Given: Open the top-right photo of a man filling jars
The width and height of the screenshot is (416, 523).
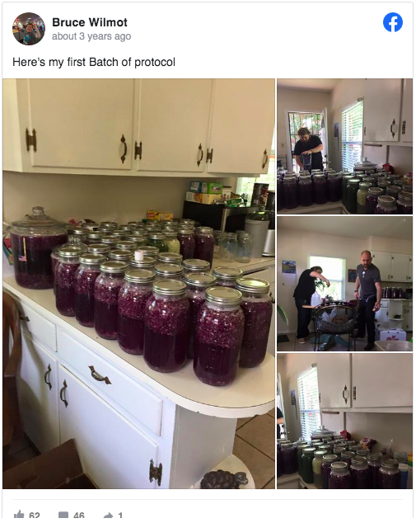Looking at the screenshot, I should tap(344, 146).
